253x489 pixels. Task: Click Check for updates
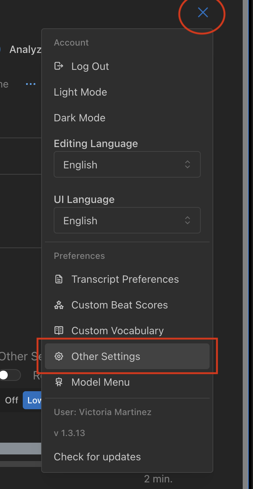(x=97, y=457)
